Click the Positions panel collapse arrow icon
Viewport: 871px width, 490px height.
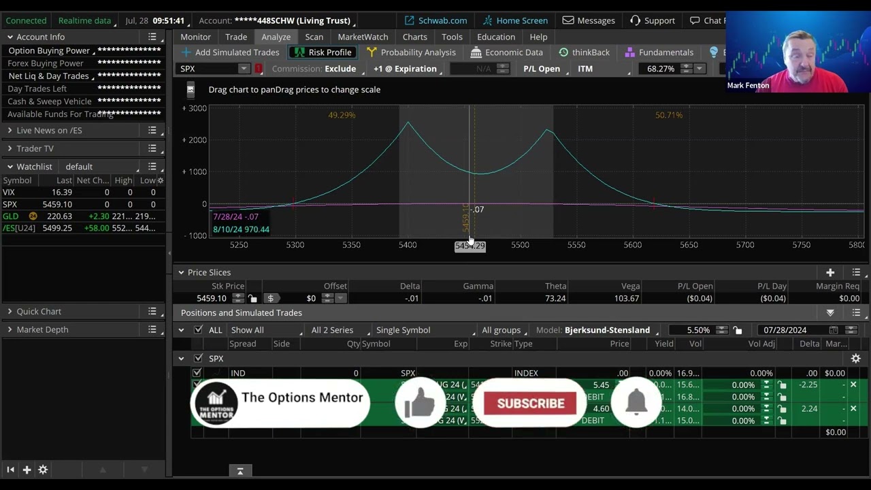[x=830, y=313]
